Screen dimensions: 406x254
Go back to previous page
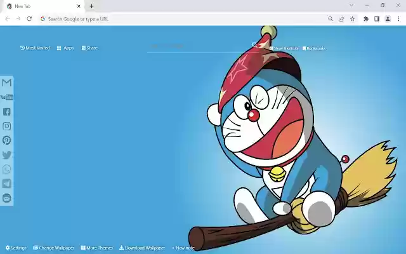8,18
